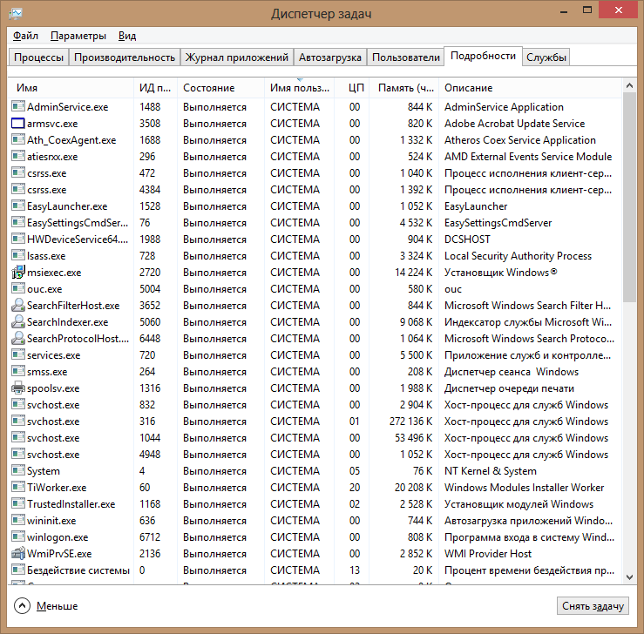The image size is (644, 634).
Task: Click the ouc.exe icon
Action: point(18,288)
